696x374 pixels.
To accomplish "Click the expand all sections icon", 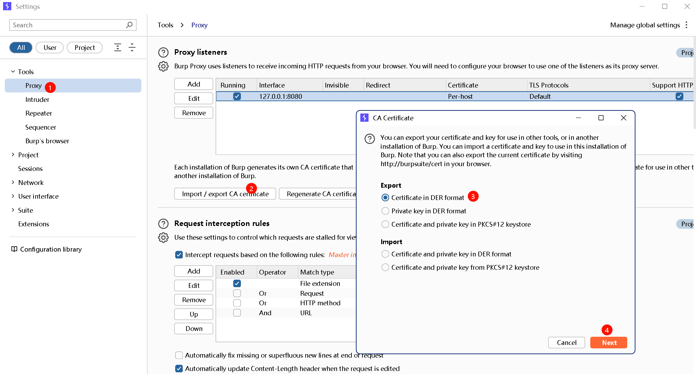I will [118, 48].
